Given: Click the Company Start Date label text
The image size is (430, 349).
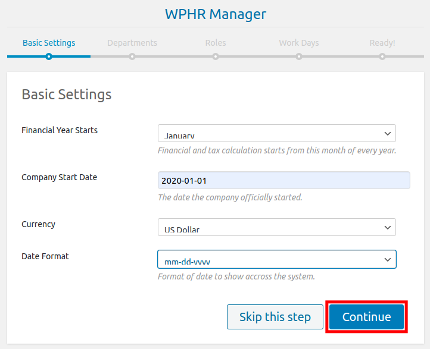Looking at the screenshot, I should click(x=59, y=177).
